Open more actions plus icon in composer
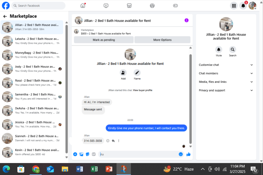The image size is (263, 175). [75, 154]
